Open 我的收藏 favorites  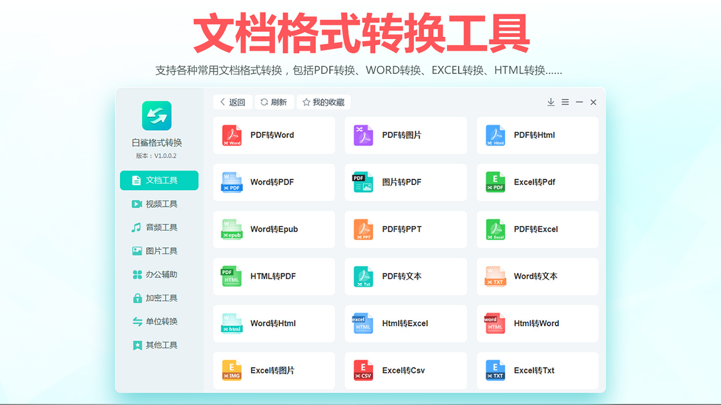coord(323,102)
